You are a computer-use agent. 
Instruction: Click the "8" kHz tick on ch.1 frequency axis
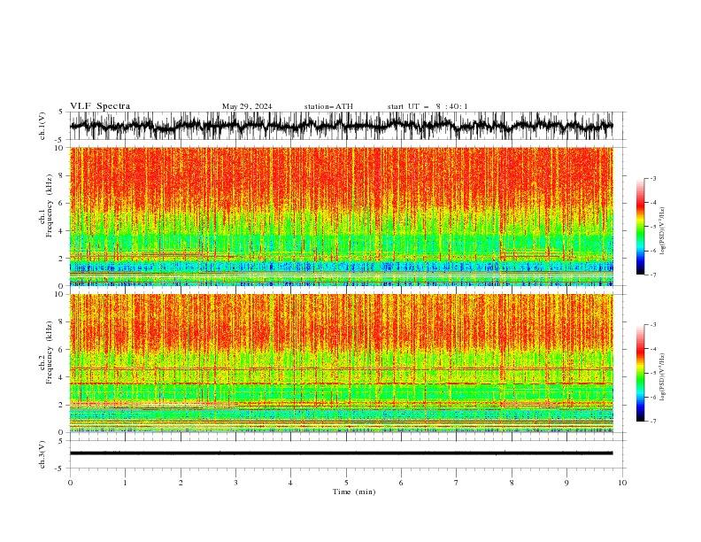(61, 175)
